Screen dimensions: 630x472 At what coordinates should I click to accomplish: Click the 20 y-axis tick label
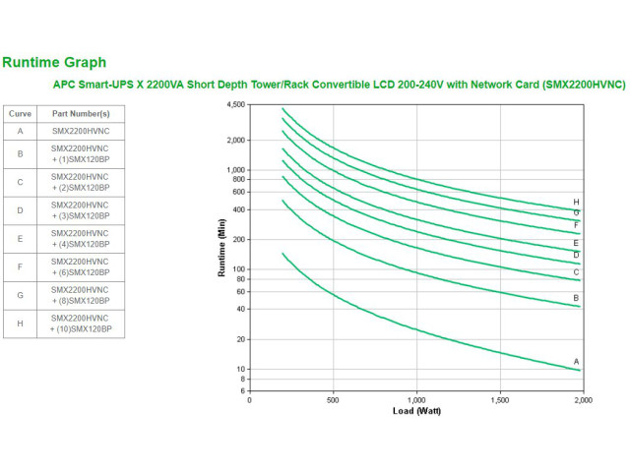(241, 339)
